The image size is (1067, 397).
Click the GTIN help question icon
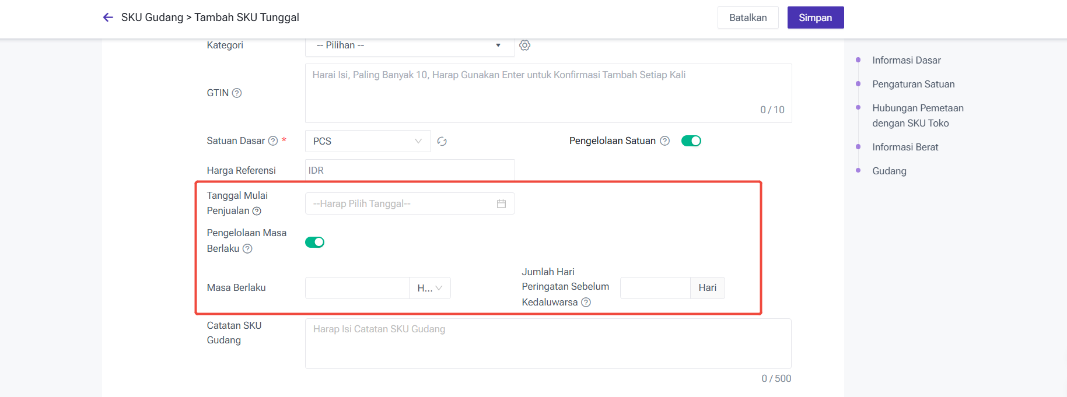pyautogui.click(x=237, y=93)
